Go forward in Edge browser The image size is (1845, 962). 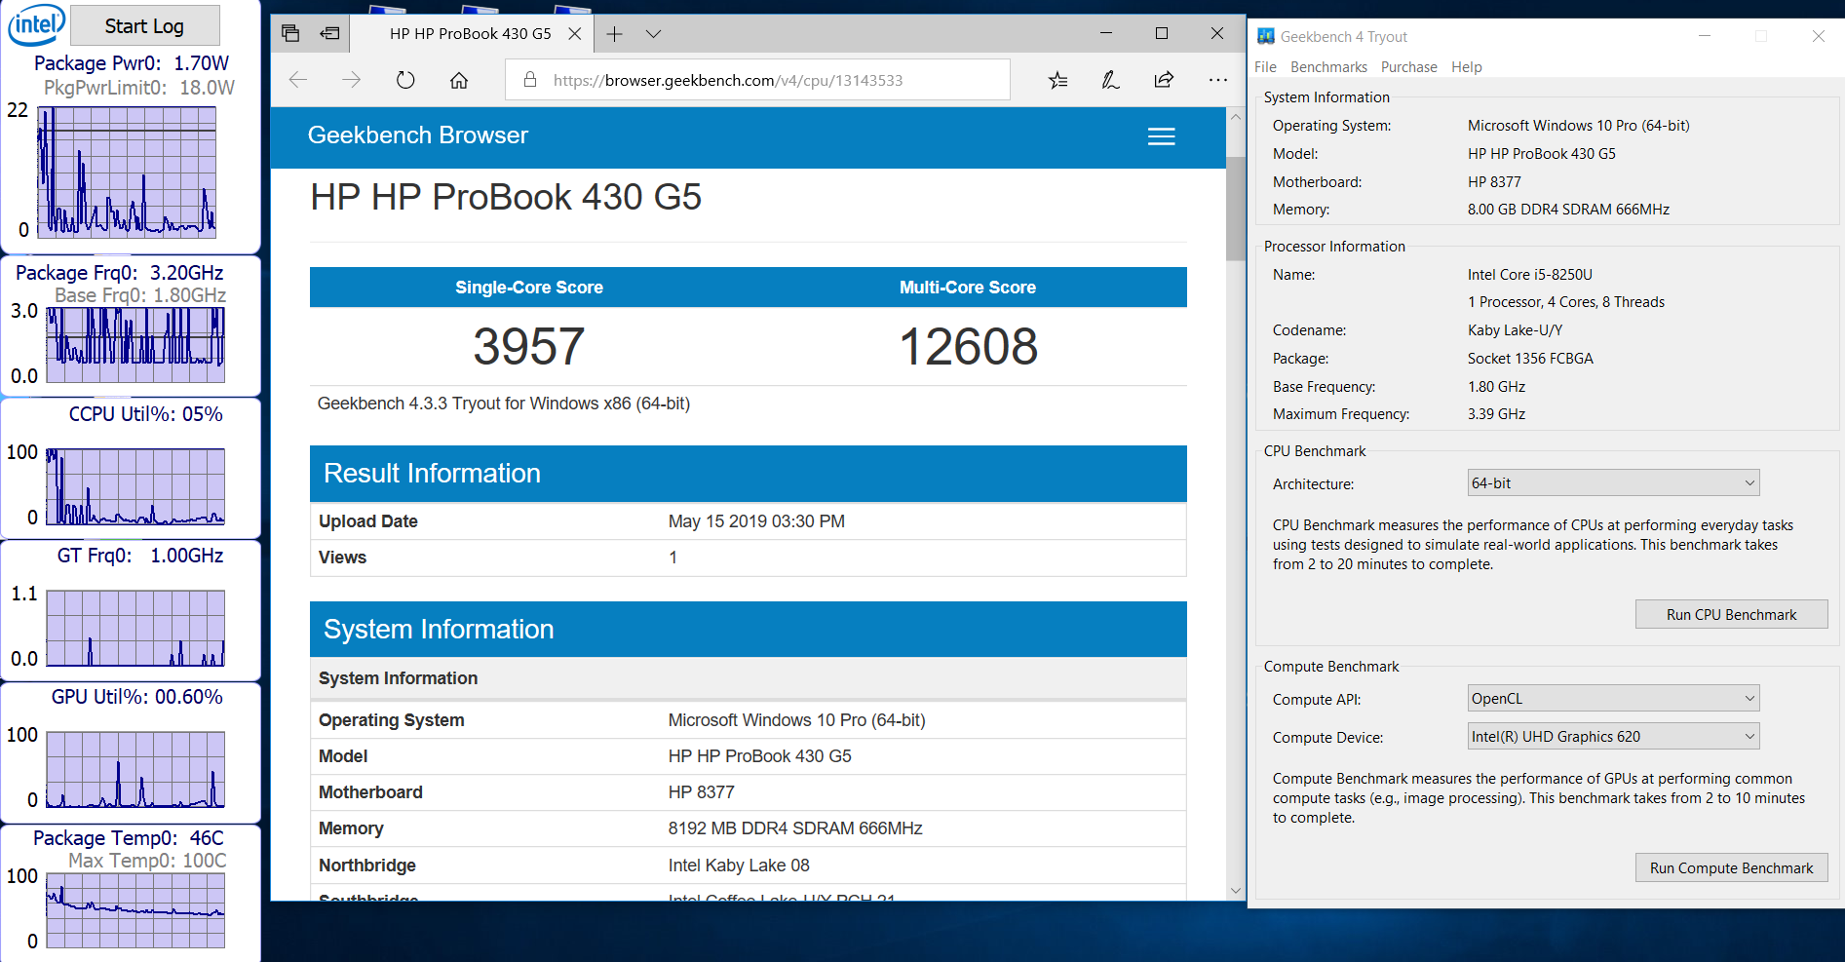click(352, 80)
